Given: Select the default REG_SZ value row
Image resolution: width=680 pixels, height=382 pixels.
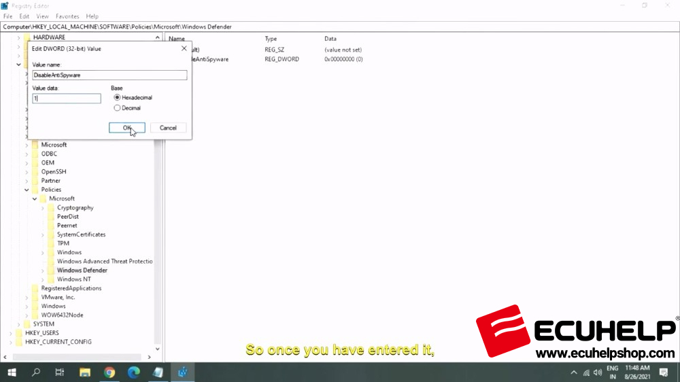Looking at the screenshot, I should 277,50.
